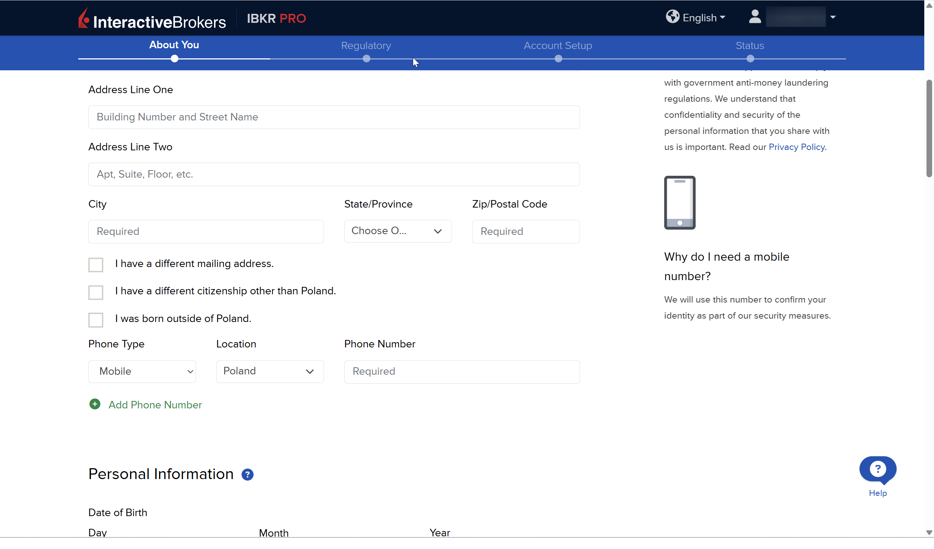
Task: Click the Regulatory step dot marker
Action: (x=366, y=59)
